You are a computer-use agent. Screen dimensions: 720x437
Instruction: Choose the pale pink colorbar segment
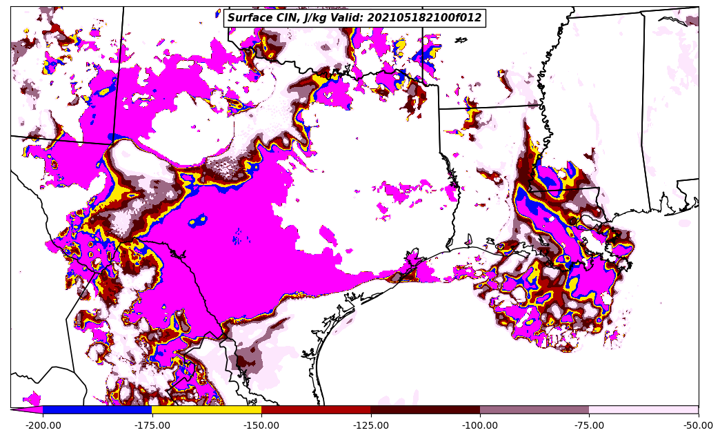(x=643, y=410)
